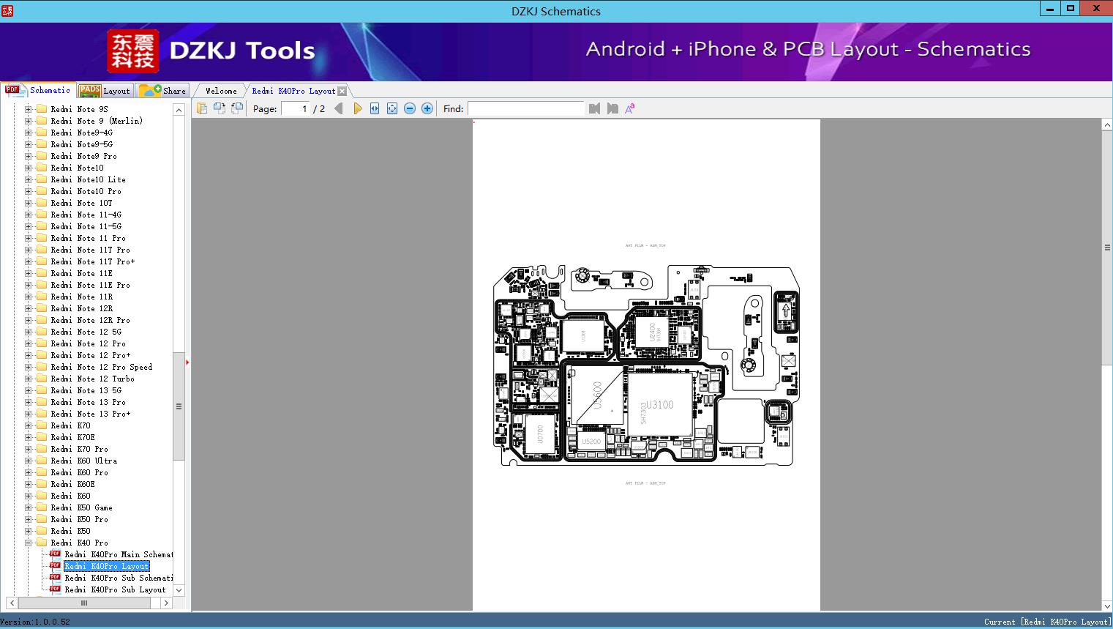Close the Redmi K40Pro Layout tab

342,91
